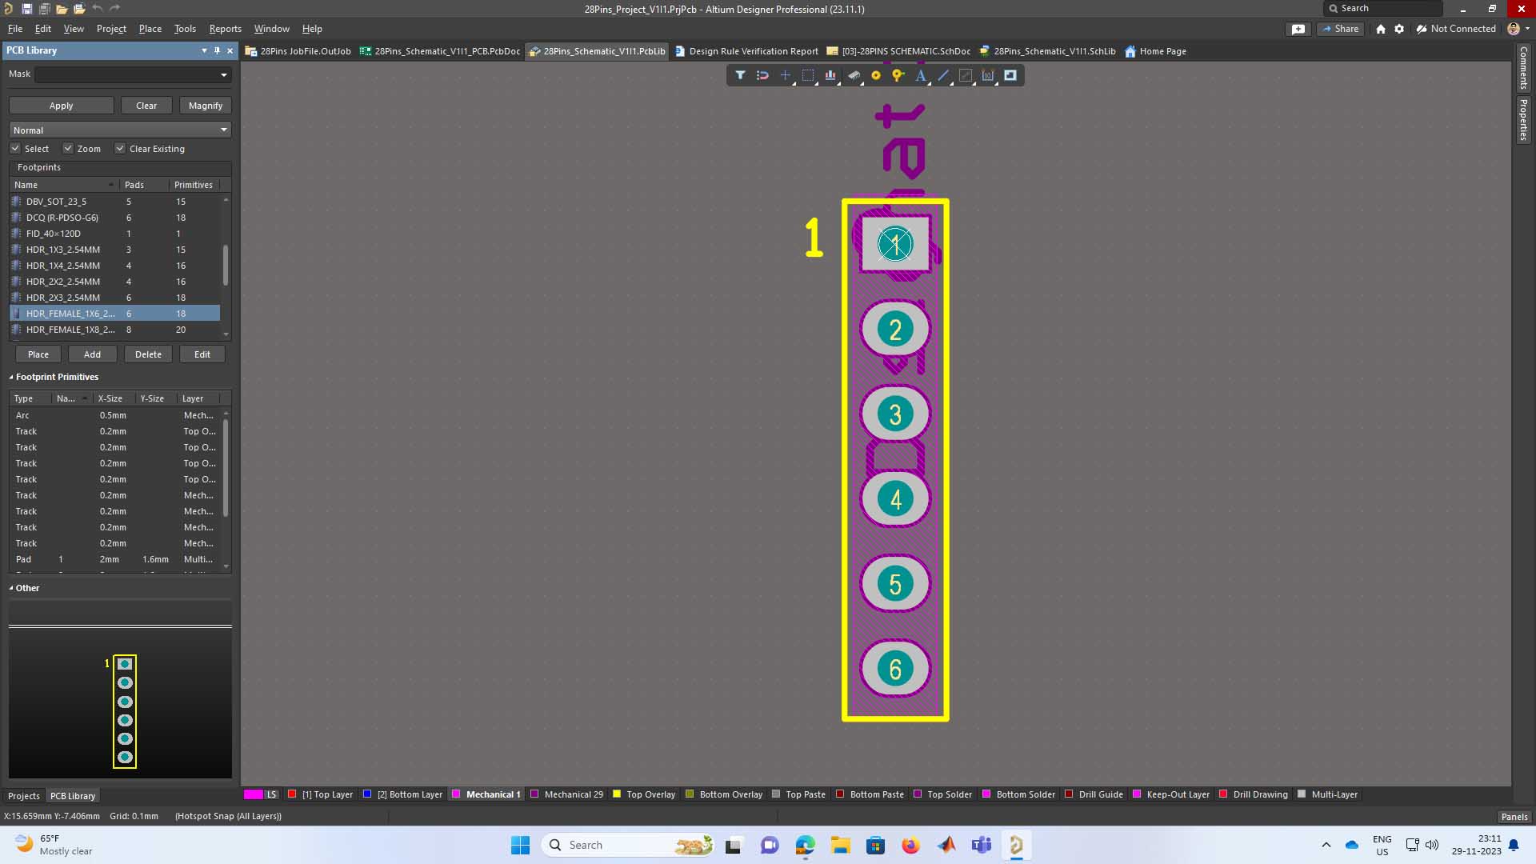Screen dimensions: 1536x864
Task: Click the selection filter icon
Action: pos(740,75)
